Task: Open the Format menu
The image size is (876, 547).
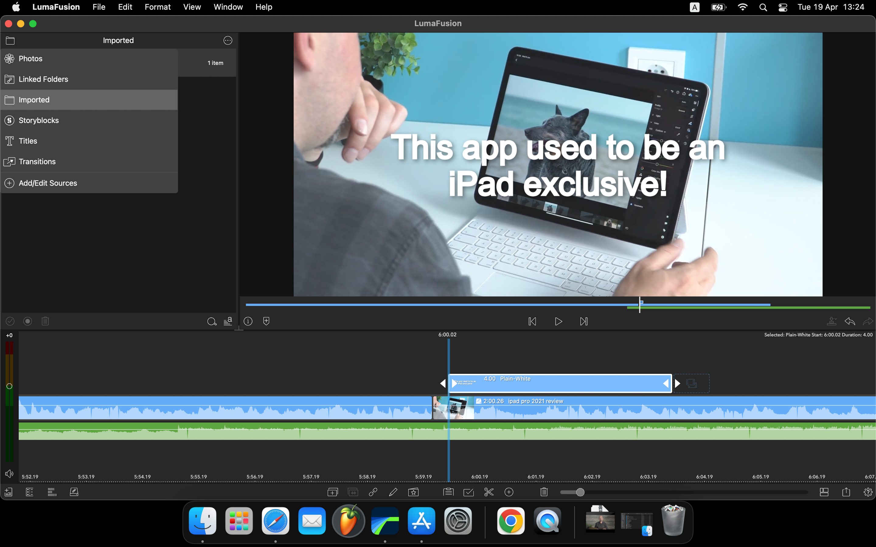Action: tap(158, 7)
